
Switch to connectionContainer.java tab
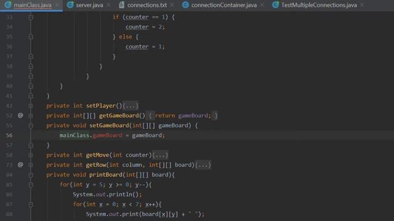(x=223, y=5)
